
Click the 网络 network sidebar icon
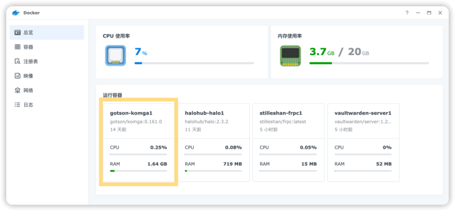tap(18, 90)
